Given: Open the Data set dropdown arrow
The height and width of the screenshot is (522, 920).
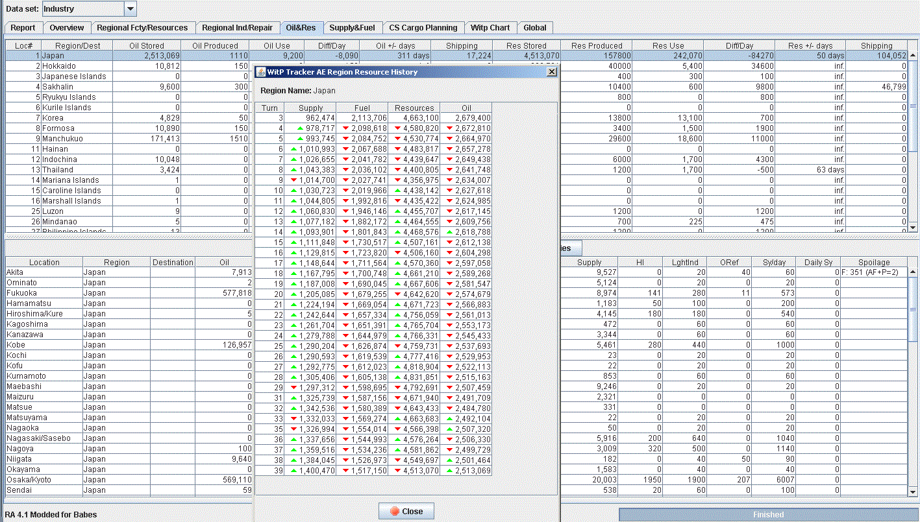Looking at the screenshot, I should click(x=131, y=9).
